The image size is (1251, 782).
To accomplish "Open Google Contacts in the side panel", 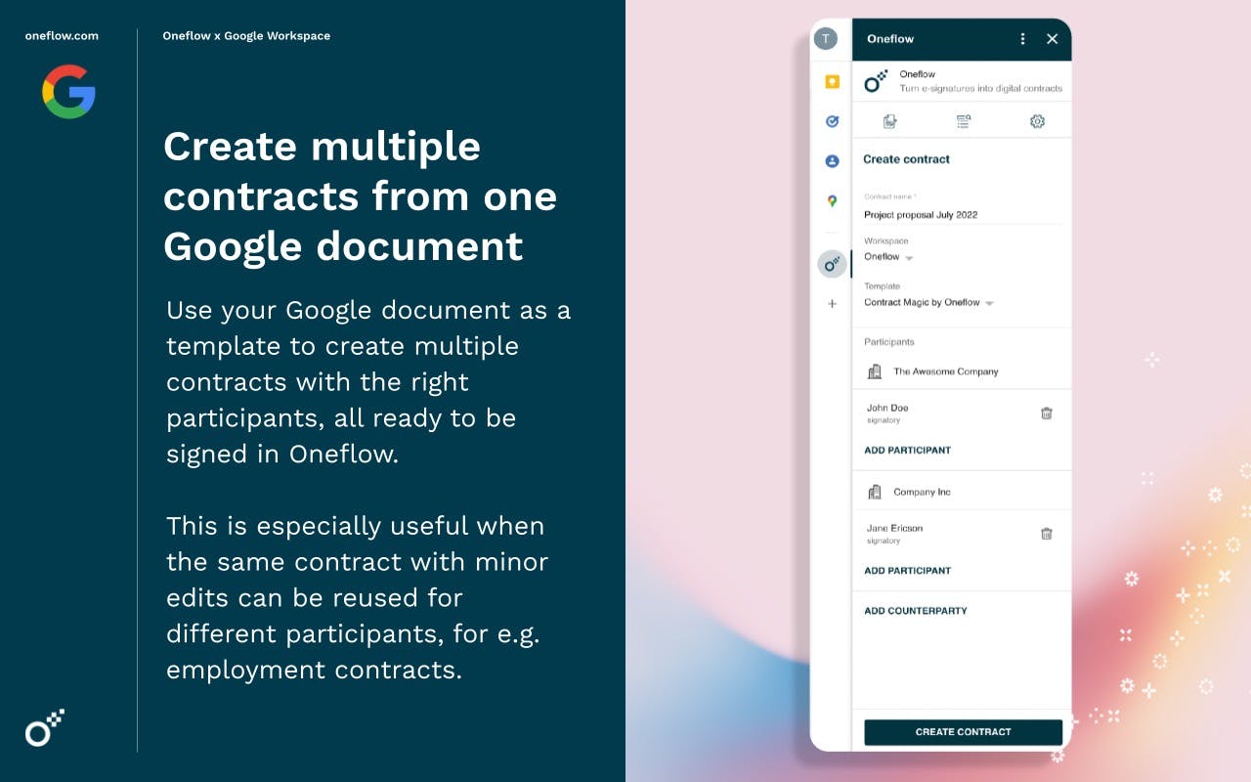I will [832, 161].
